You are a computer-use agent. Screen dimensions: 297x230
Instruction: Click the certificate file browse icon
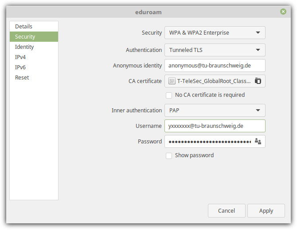point(258,81)
